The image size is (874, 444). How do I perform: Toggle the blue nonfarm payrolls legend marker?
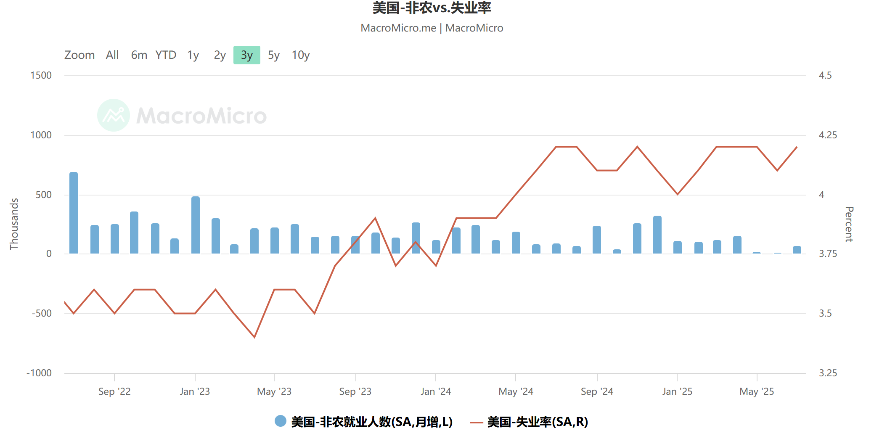pyautogui.click(x=280, y=421)
